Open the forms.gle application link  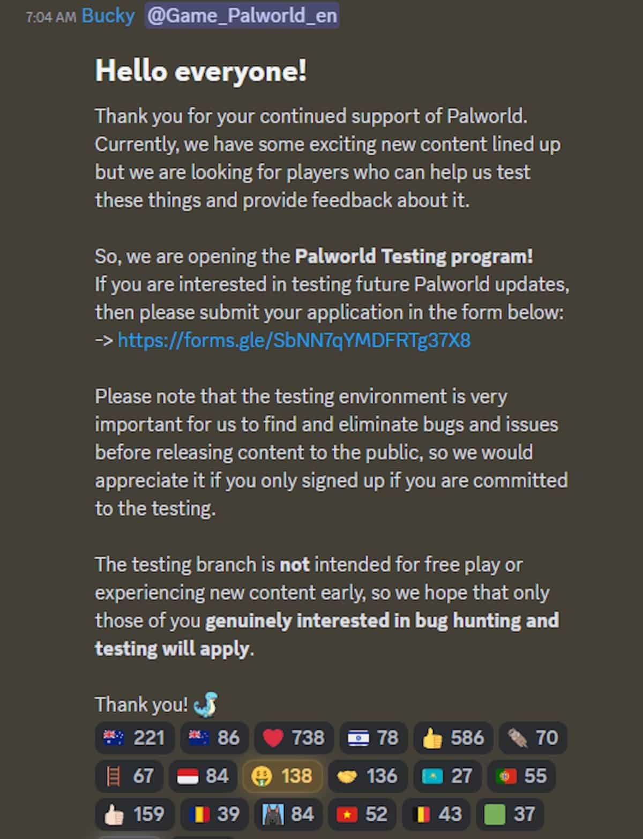[294, 340]
